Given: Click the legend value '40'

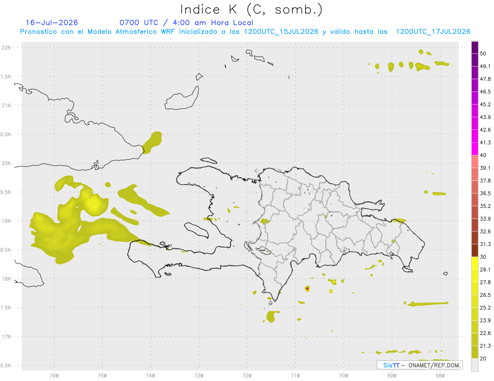Looking at the screenshot, I should pyautogui.click(x=484, y=155).
